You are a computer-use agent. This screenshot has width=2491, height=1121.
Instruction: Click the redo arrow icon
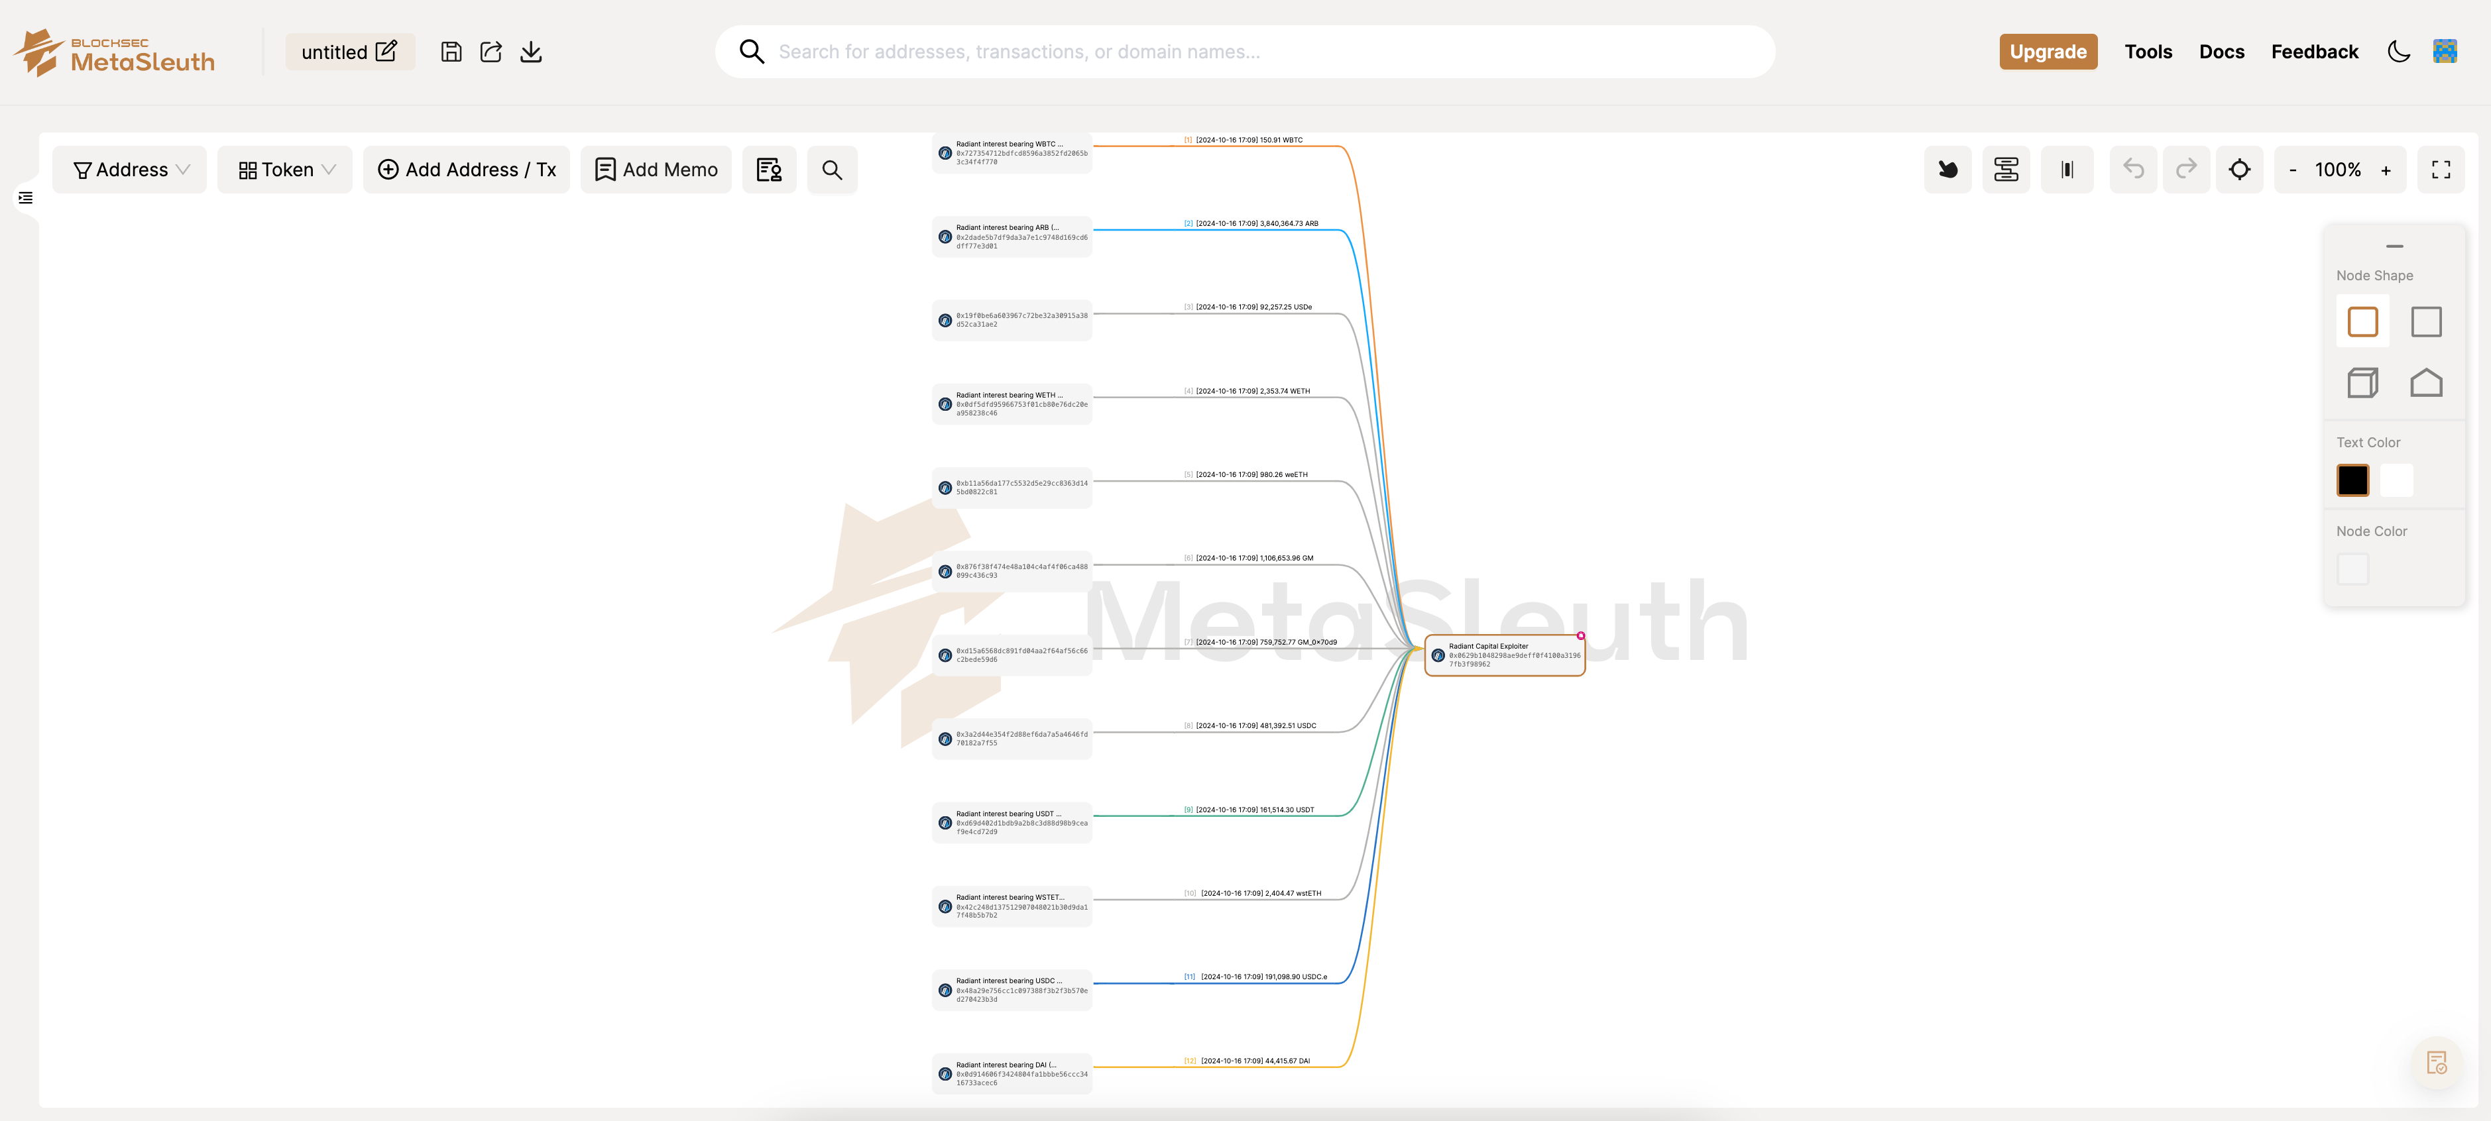(2185, 170)
